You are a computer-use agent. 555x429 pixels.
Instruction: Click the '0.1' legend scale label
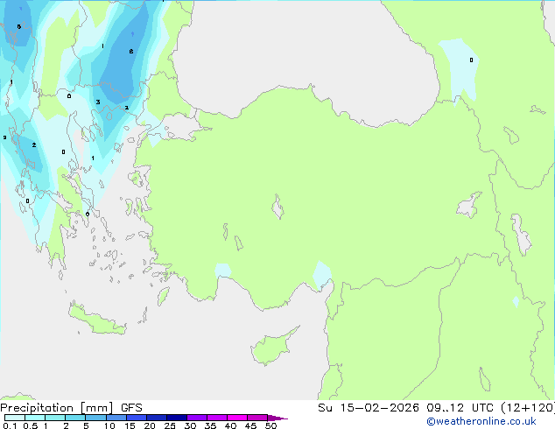point(10,425)
